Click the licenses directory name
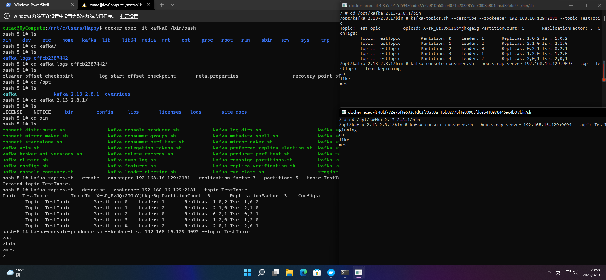The height and width of the screenshot is (280, 606). click(170, 112)
